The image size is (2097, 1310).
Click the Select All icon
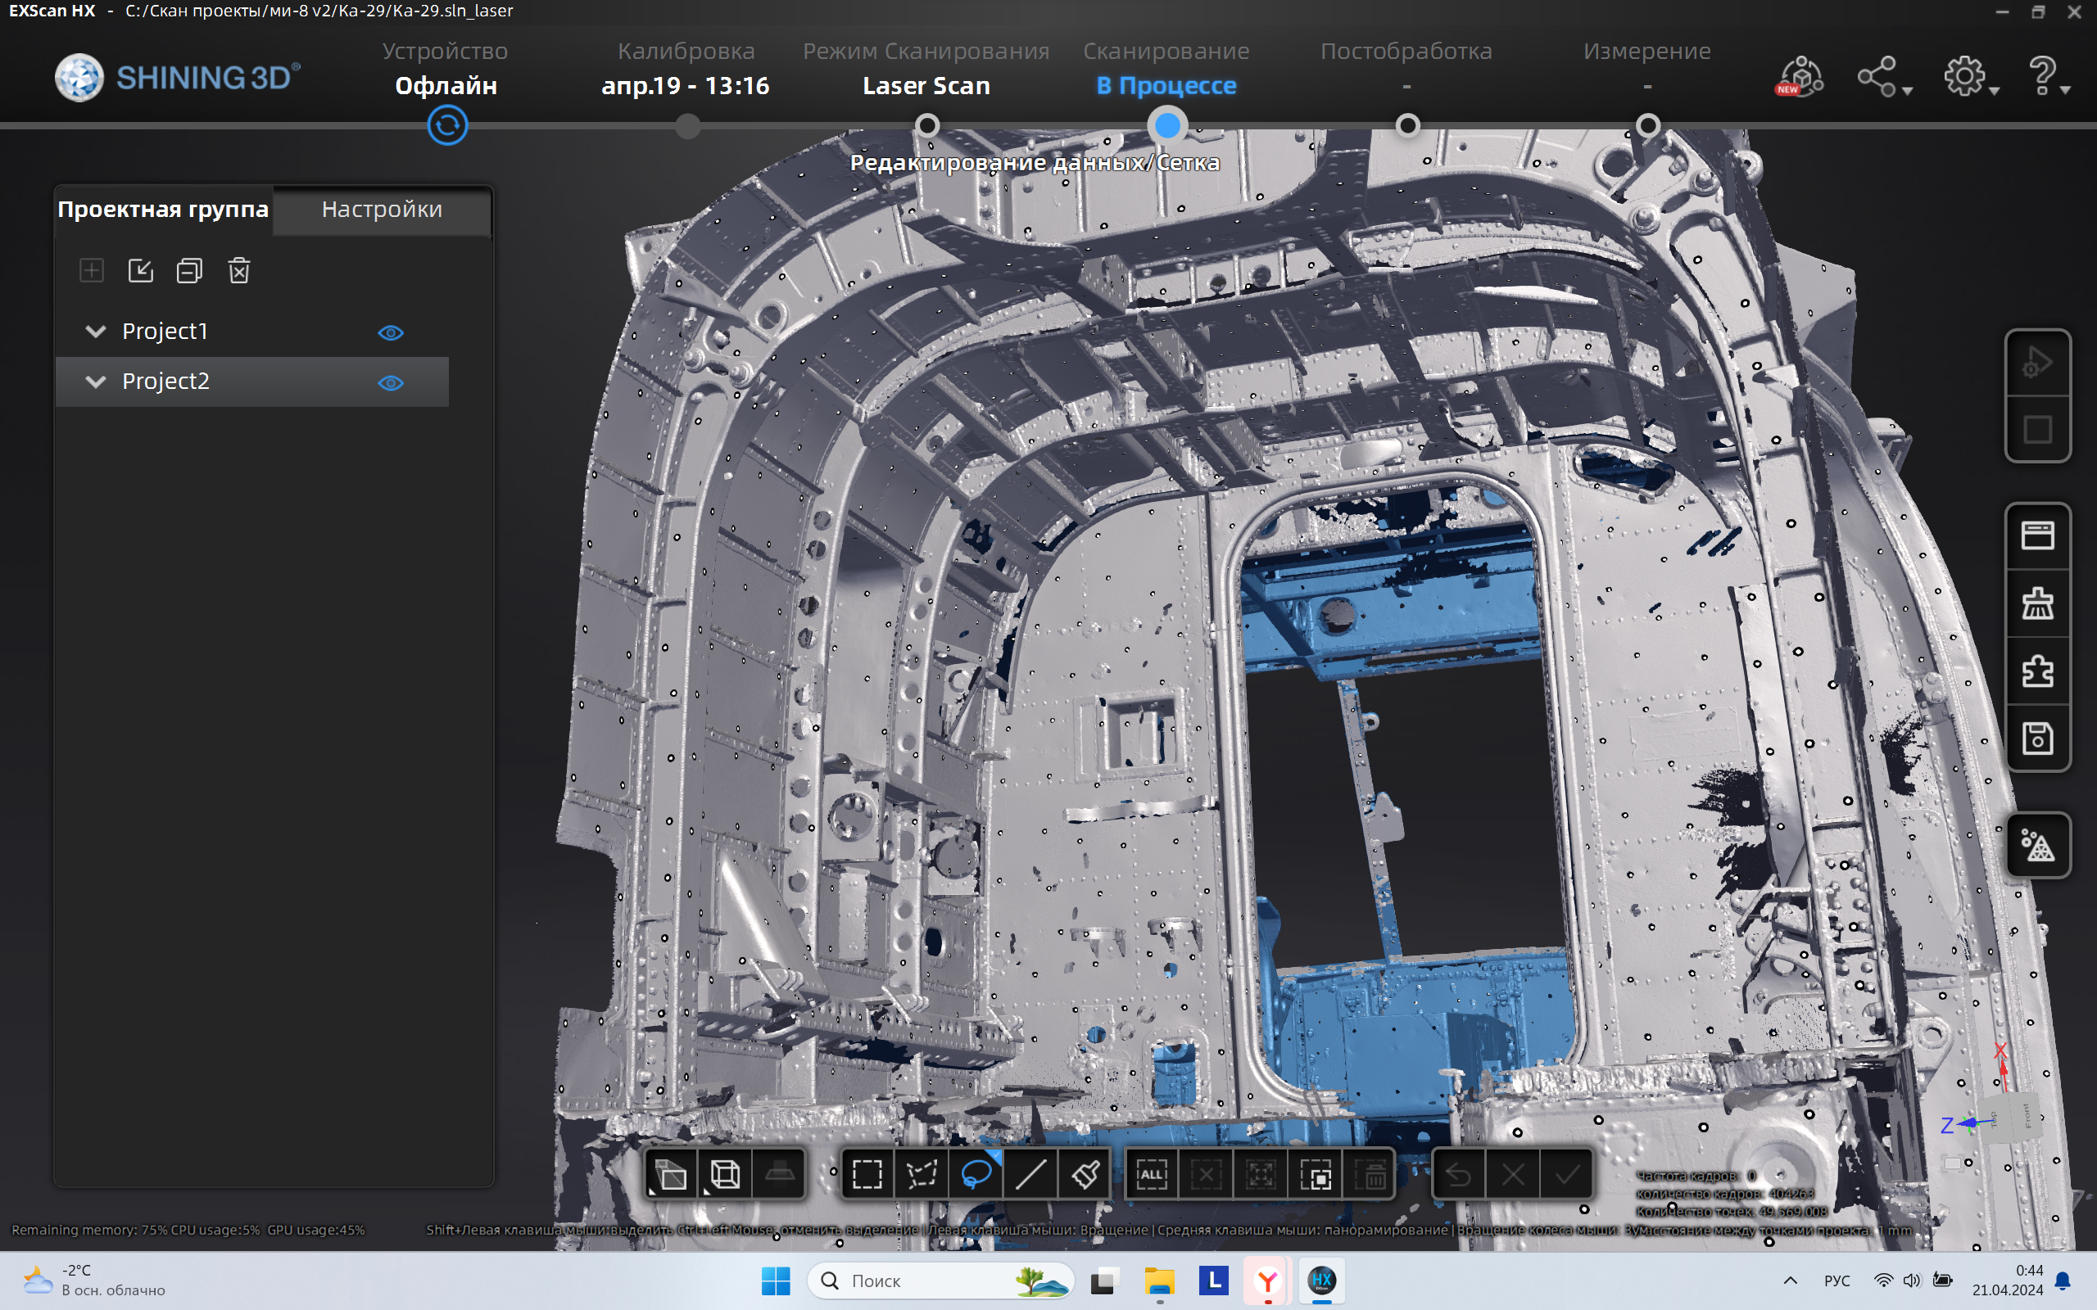1152,1175
